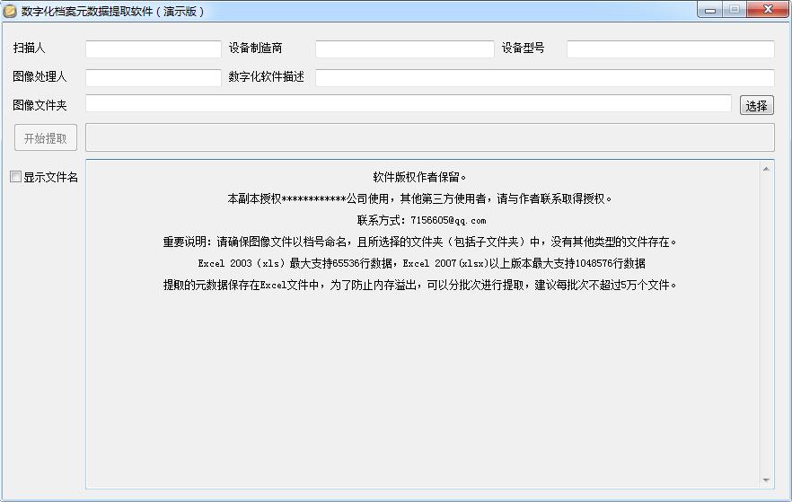Image resolution: width=792 pixels, height=502 pixels.
Task: Click the 扫描人 input field
Action: [154, 49]
